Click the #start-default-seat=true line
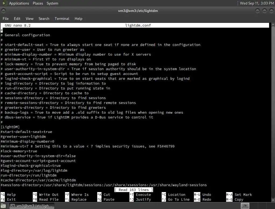 pos(26,132)
